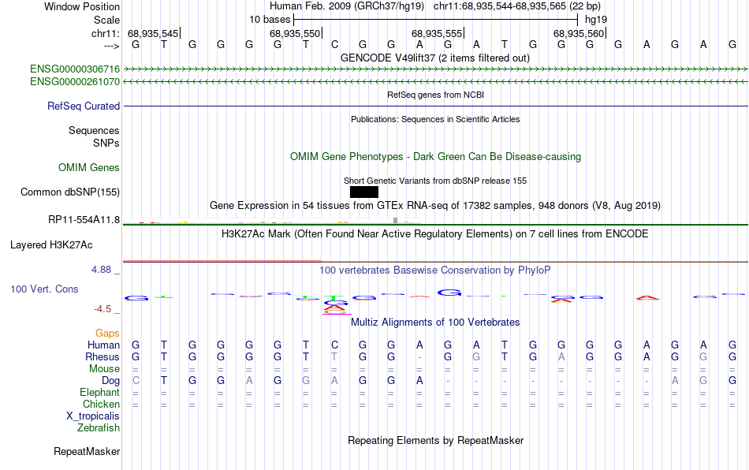The width and height of the screenshot is (749, 470).
Task: Click the RP11-554A11.8 GTEx label
Action: coord(84,220)
